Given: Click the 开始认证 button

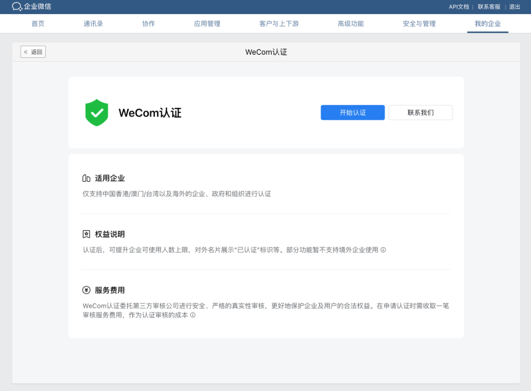Looking at the screenshot, I should 352,112.
